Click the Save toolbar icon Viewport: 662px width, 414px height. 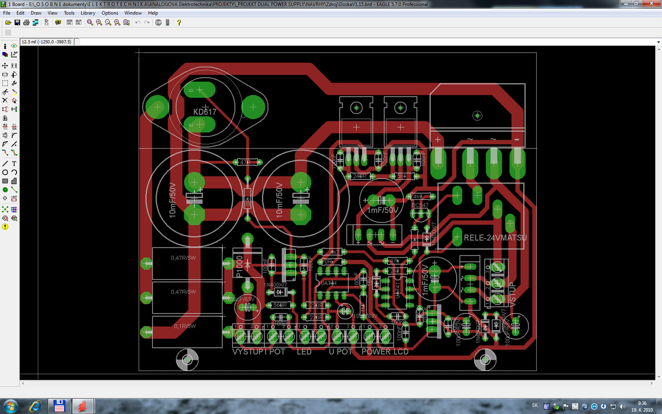18,22
